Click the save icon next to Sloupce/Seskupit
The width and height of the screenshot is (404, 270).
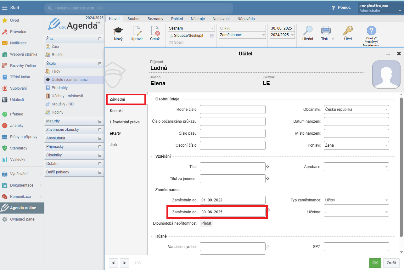pos(212,36)
